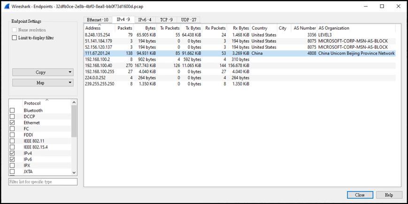408x204 pixels.
Task: Switch to the Ethernet · 10 tab
Action: 98,20
